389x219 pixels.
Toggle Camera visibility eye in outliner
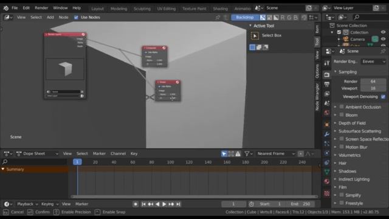pos(383,39)
